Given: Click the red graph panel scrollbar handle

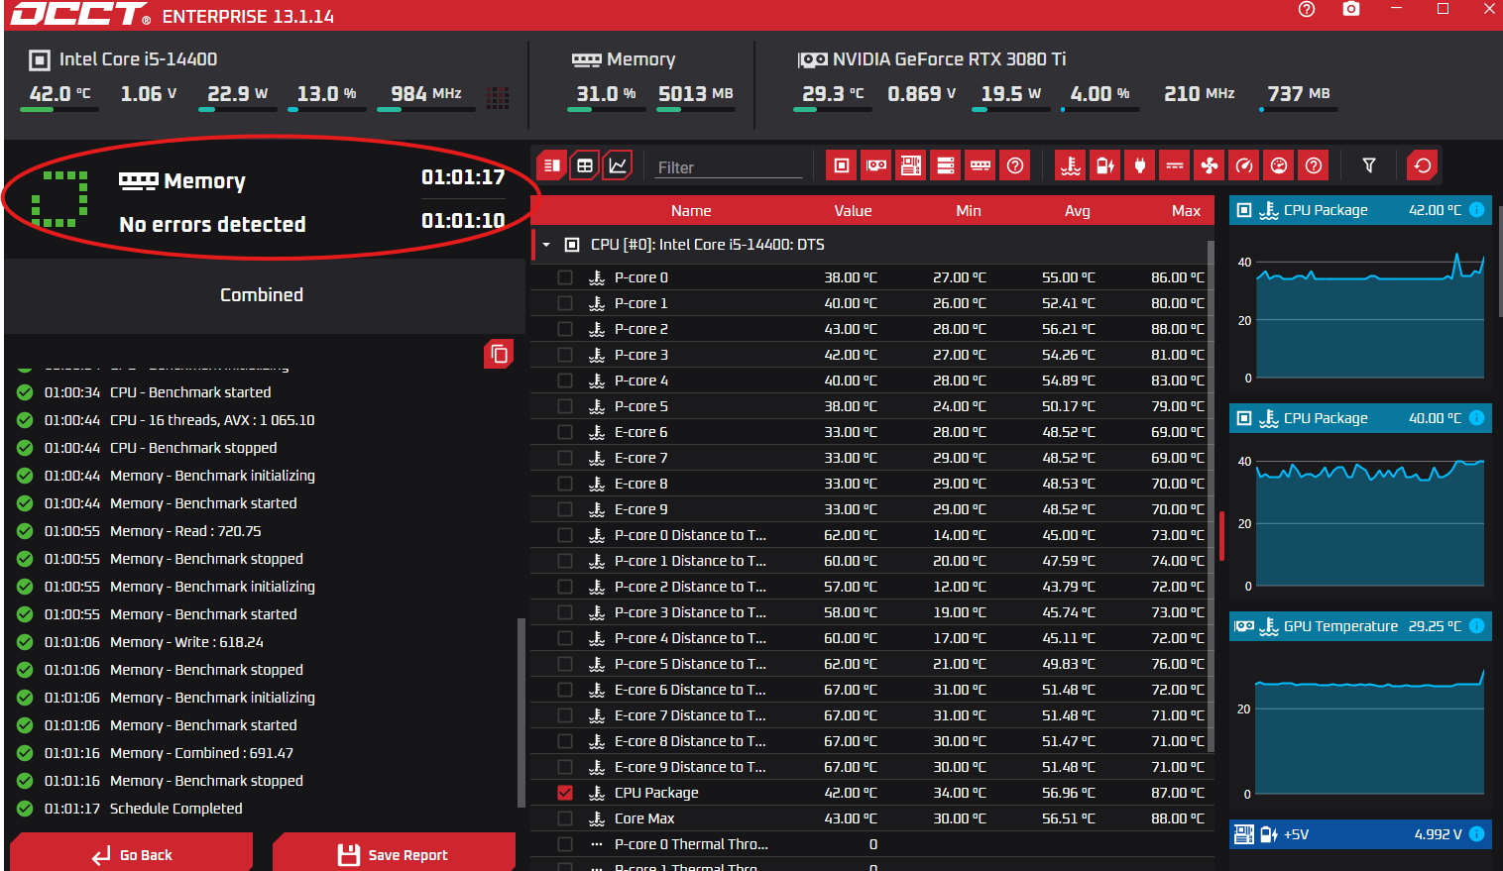Looking at the screenshot, I should (1222, 536).
